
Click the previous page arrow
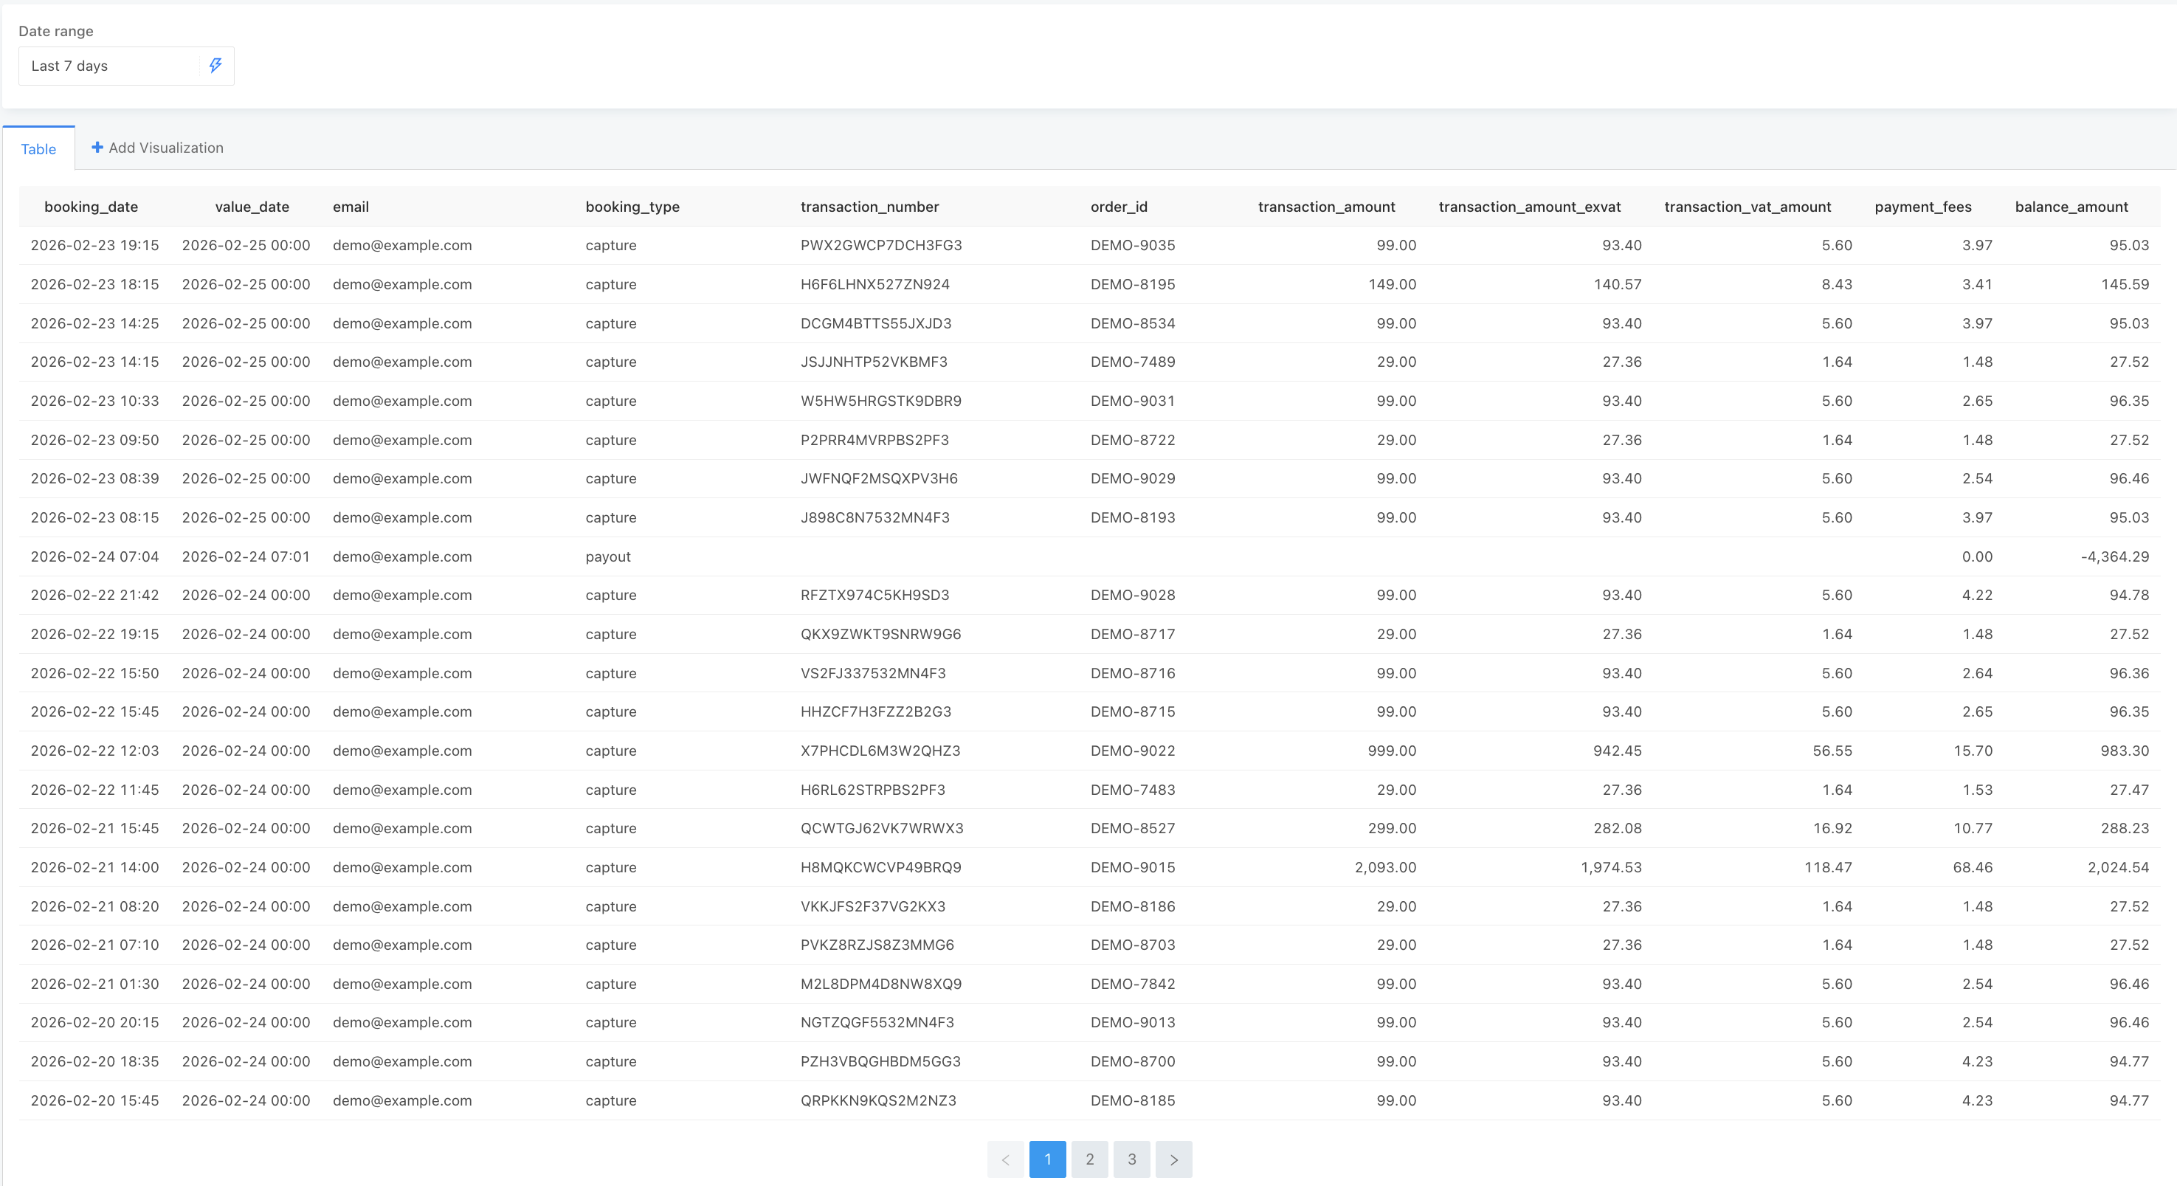pos(1005,1159)
